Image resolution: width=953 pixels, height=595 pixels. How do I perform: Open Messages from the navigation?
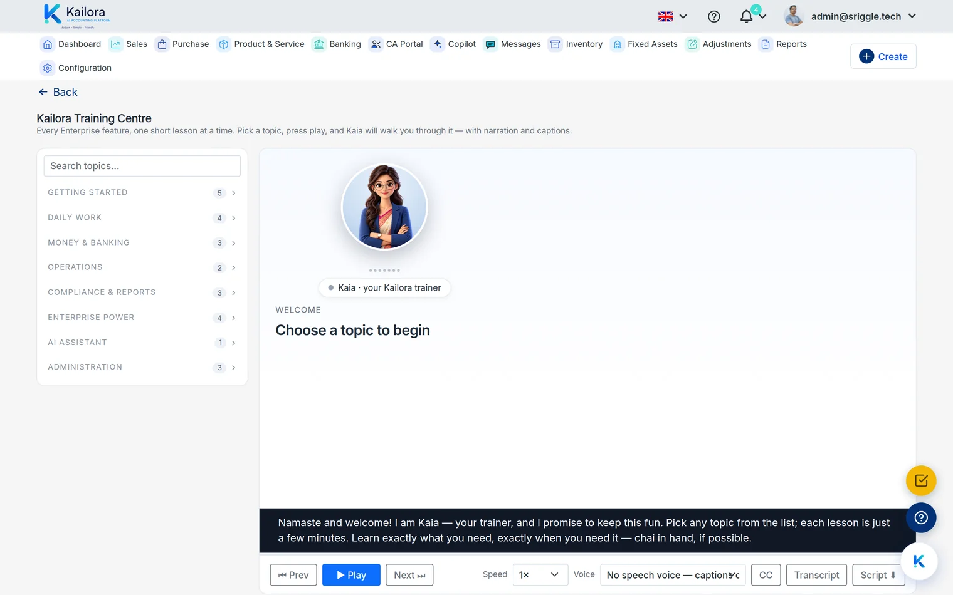click(x=513, y=44)
